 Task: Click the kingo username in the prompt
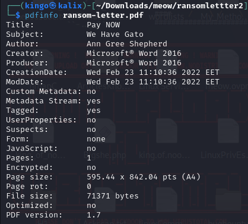[x=37, y=5]
